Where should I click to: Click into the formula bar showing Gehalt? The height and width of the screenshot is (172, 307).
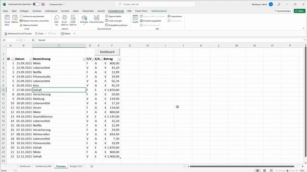pyautogui.click(x=169, y=40)
